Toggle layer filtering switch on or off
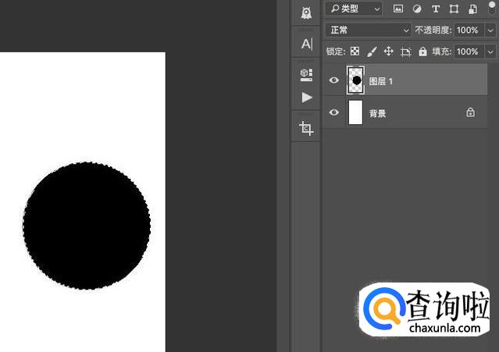Viewport: 499px width, 352px height. coord(492,8)
